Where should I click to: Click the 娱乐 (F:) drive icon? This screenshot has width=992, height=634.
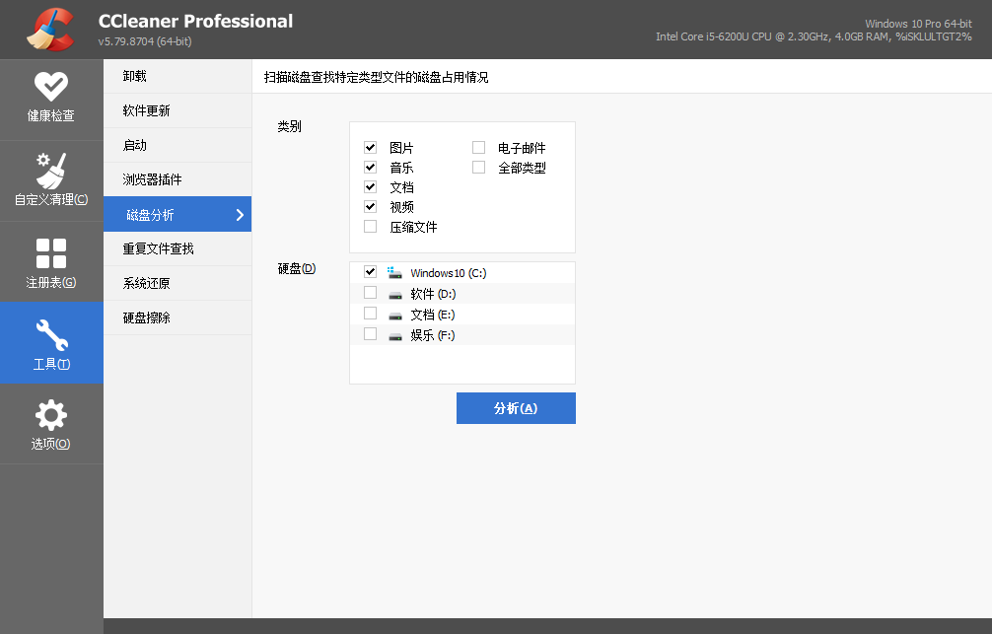(x=395, y=336)
